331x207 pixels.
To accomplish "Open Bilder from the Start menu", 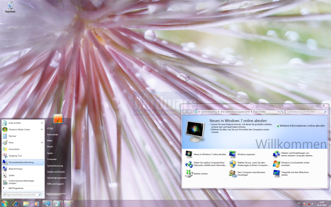I will (x=50, y=141).
